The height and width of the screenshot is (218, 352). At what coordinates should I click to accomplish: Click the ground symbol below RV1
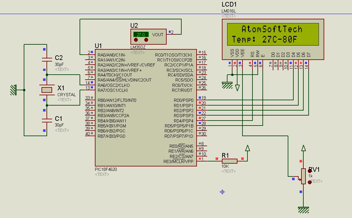[x=304, y=210]
